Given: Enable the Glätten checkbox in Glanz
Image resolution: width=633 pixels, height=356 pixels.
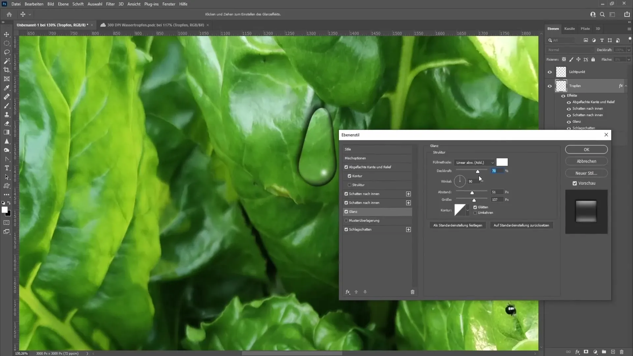Looking at the screenshot, I should coord(476,207).
